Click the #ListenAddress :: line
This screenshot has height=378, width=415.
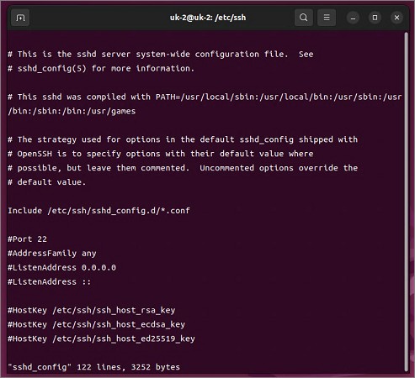coord(50,281)
